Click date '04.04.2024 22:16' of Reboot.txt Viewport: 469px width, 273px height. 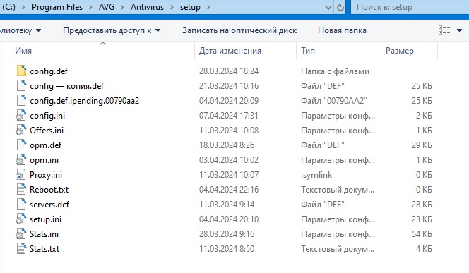[x=229, y=190]
